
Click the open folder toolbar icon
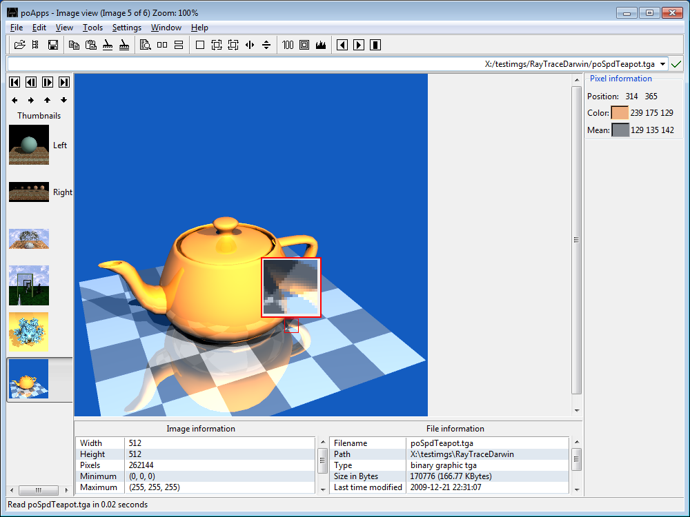point(19,45)
